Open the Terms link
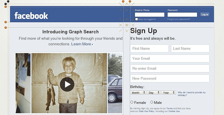 pos(169,109)
